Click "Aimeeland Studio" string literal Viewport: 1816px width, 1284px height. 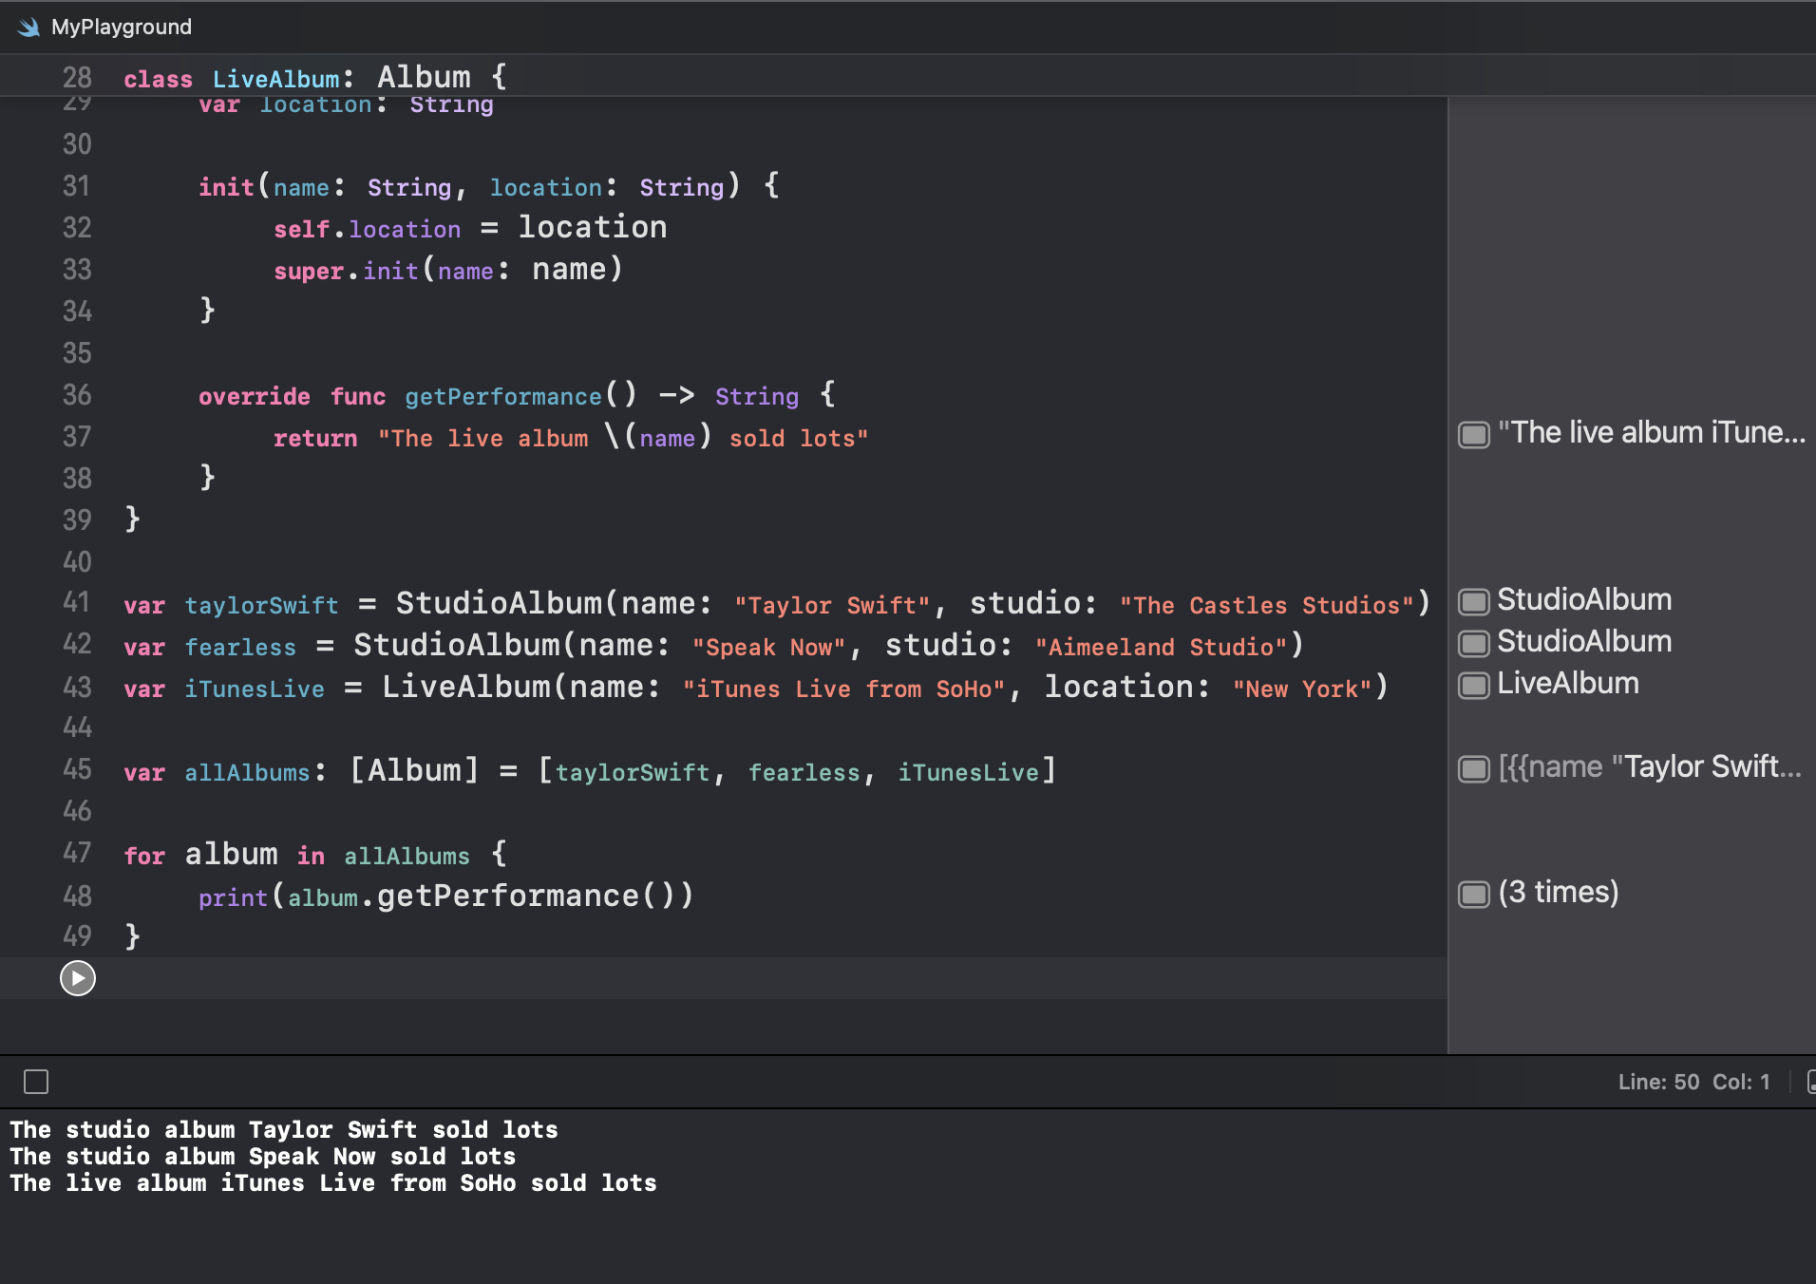1161,647
